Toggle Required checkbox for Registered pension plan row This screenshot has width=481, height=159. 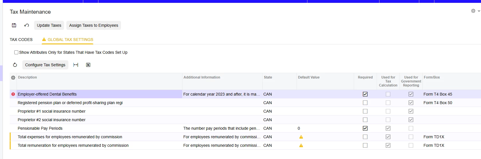365,103
